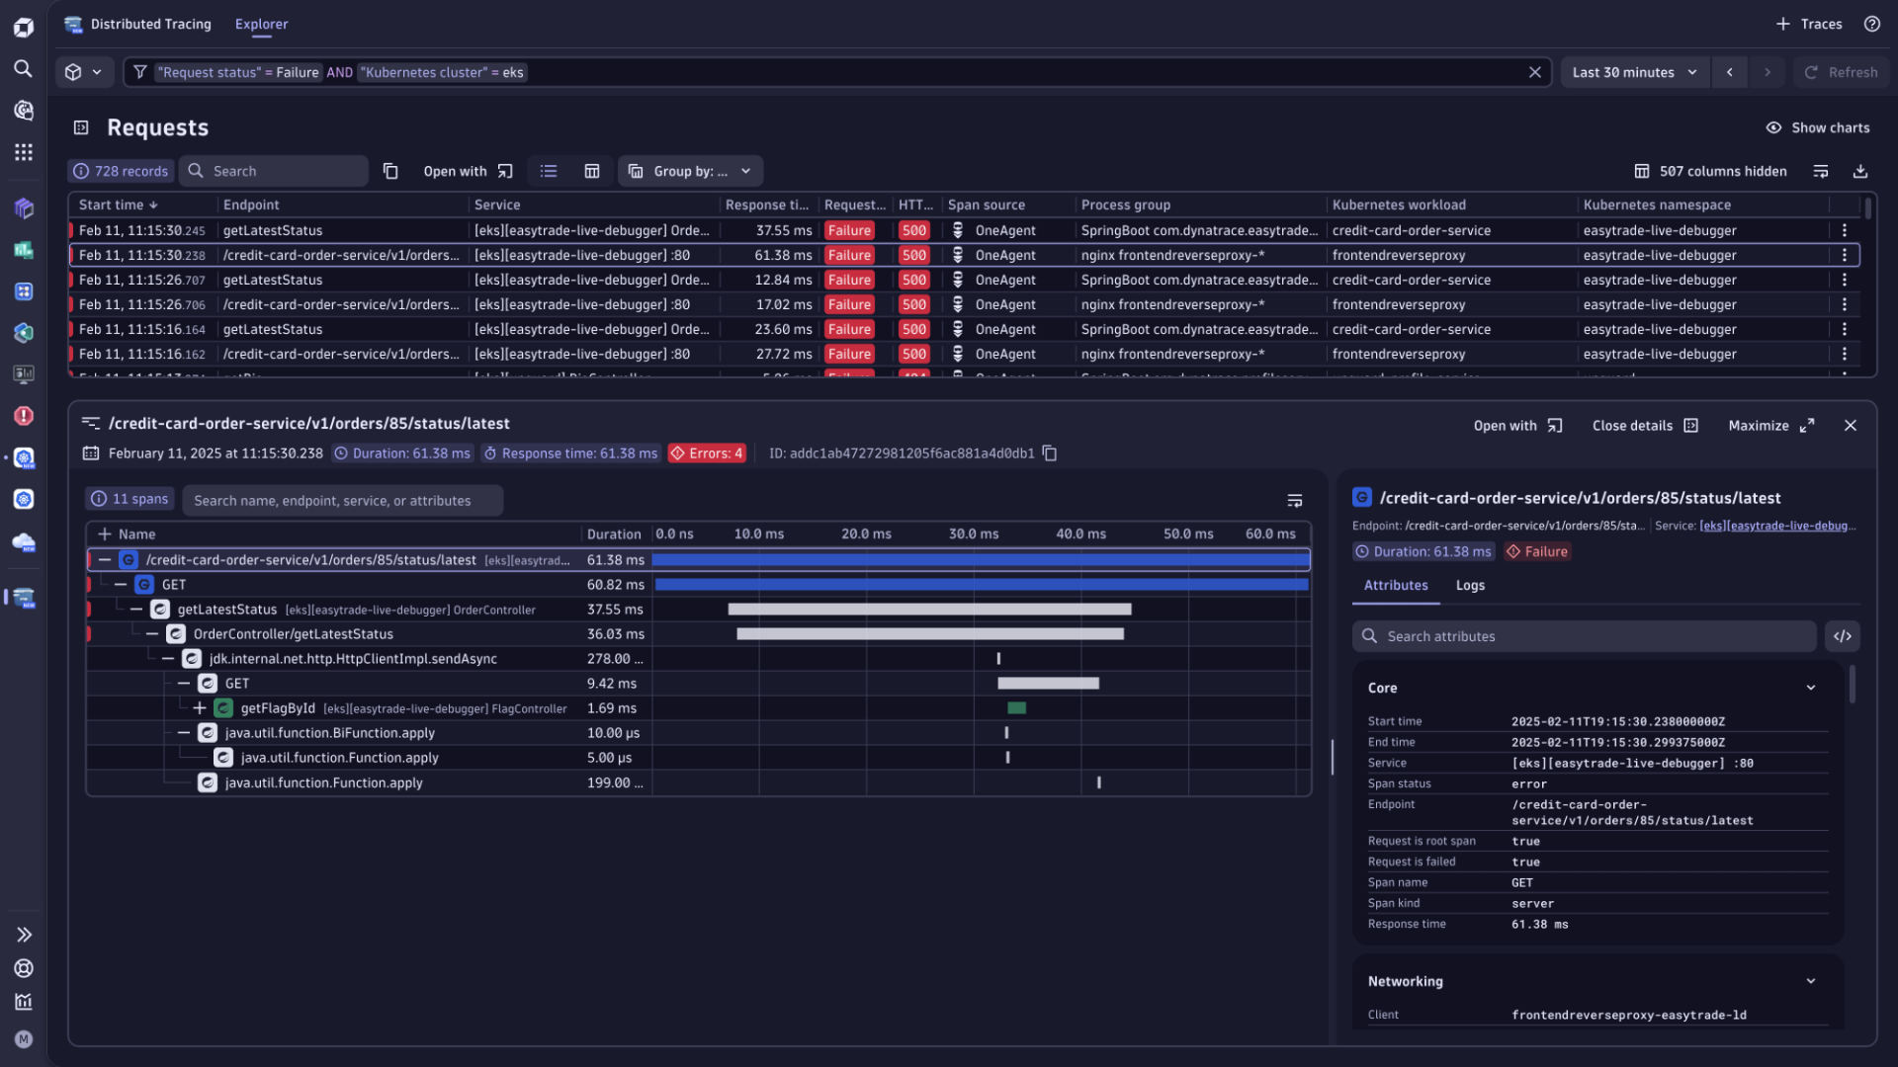Close the trace details panel X
Viewport: 1898px width, 1067px height.
tap(1851, 426)
